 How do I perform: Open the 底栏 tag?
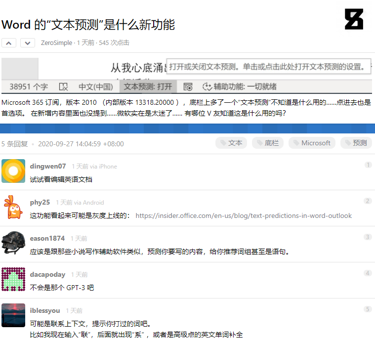tap(268, 143)
